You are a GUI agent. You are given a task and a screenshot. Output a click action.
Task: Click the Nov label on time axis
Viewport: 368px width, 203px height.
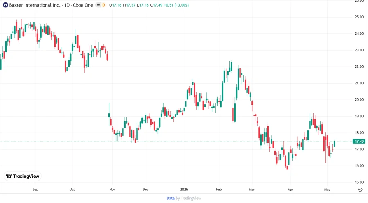[x=112, y=189]
